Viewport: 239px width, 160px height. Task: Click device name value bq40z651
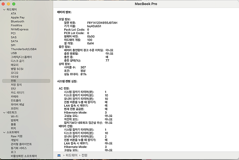pos(94,26)
